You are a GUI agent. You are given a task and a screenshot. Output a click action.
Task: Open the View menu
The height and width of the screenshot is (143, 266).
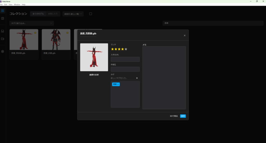[x=10, y=5]
